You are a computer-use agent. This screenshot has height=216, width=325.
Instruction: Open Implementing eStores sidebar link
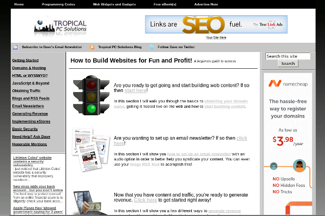point(31,121)
